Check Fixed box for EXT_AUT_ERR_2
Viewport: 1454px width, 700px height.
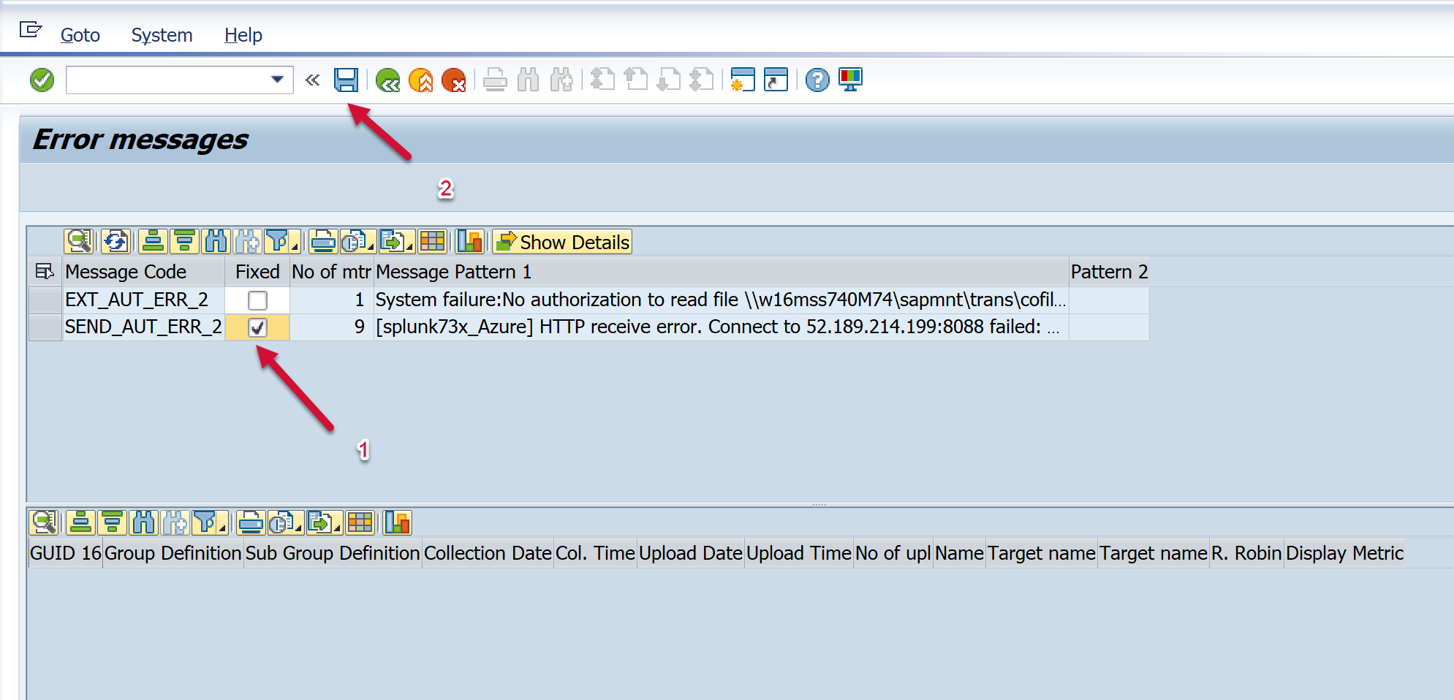(x=257, y=300)
